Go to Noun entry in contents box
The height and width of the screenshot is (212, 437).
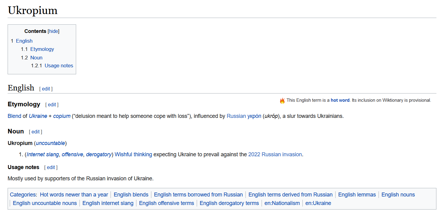click(x=36, y=58)
